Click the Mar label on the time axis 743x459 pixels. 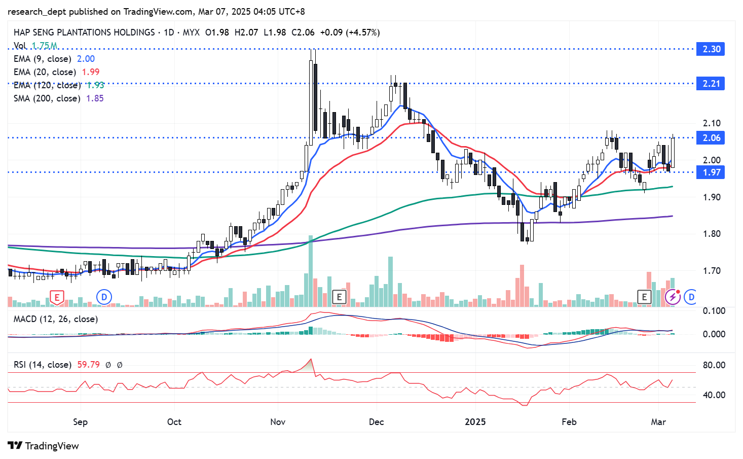tap(658, 422)
